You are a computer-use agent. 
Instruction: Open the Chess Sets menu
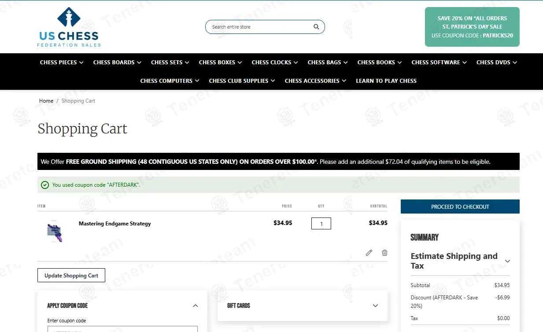170,63
